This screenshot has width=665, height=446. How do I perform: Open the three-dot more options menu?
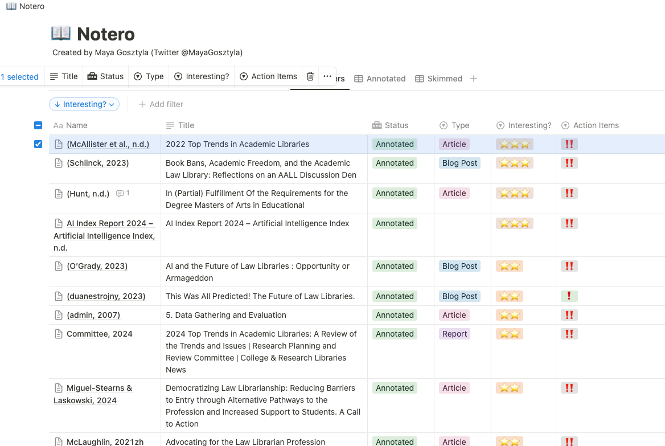pyautogui.click(x=327, y=76)
